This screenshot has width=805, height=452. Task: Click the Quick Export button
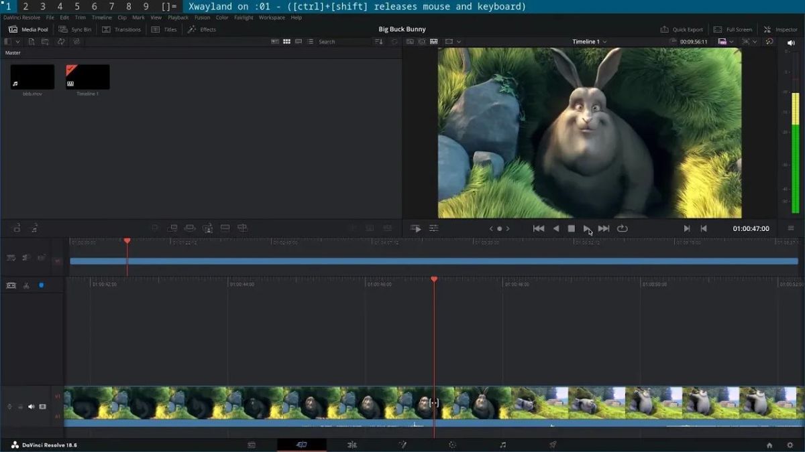pyautogui.click(x=682, y=29)
